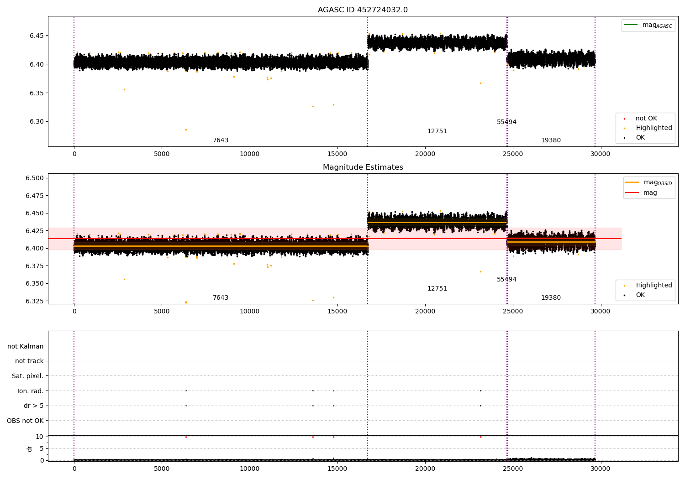Click the first red triangle marker in dr panel
Image resolution: width=685 pixels, height=479 pixels.
tap(186, 437)
